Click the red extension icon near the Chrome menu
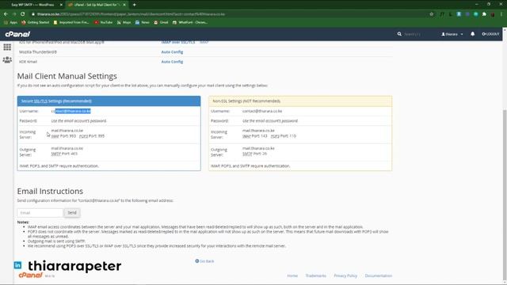This screenshot has height=285, width=507. pos(493,14)
